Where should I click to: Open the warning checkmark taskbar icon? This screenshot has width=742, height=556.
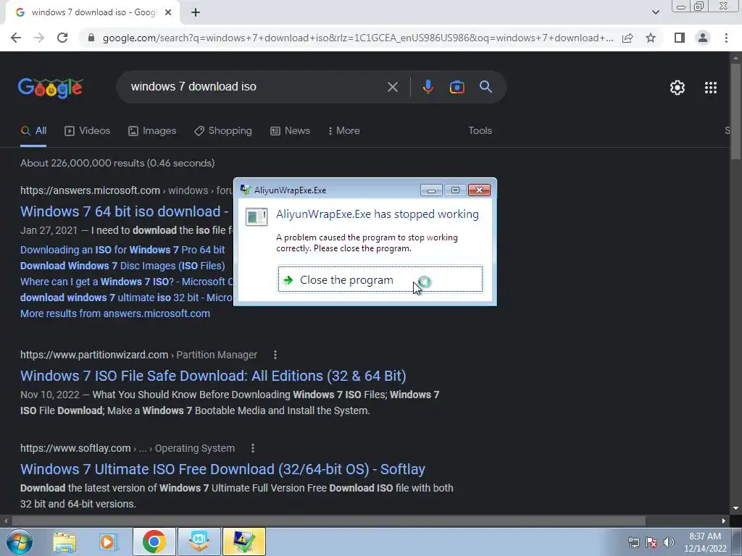(x=243, y=542)
